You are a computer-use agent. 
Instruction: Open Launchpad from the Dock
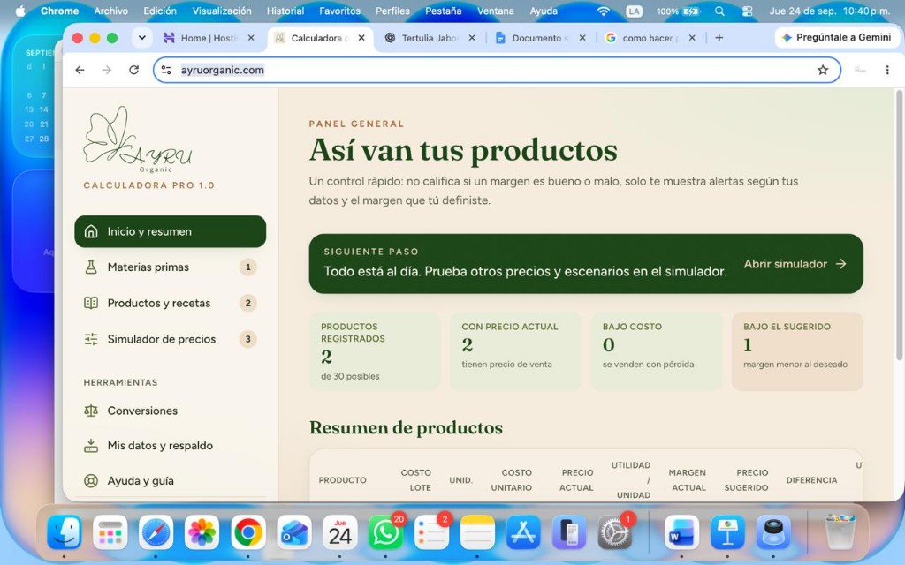[x=110, y=532]
